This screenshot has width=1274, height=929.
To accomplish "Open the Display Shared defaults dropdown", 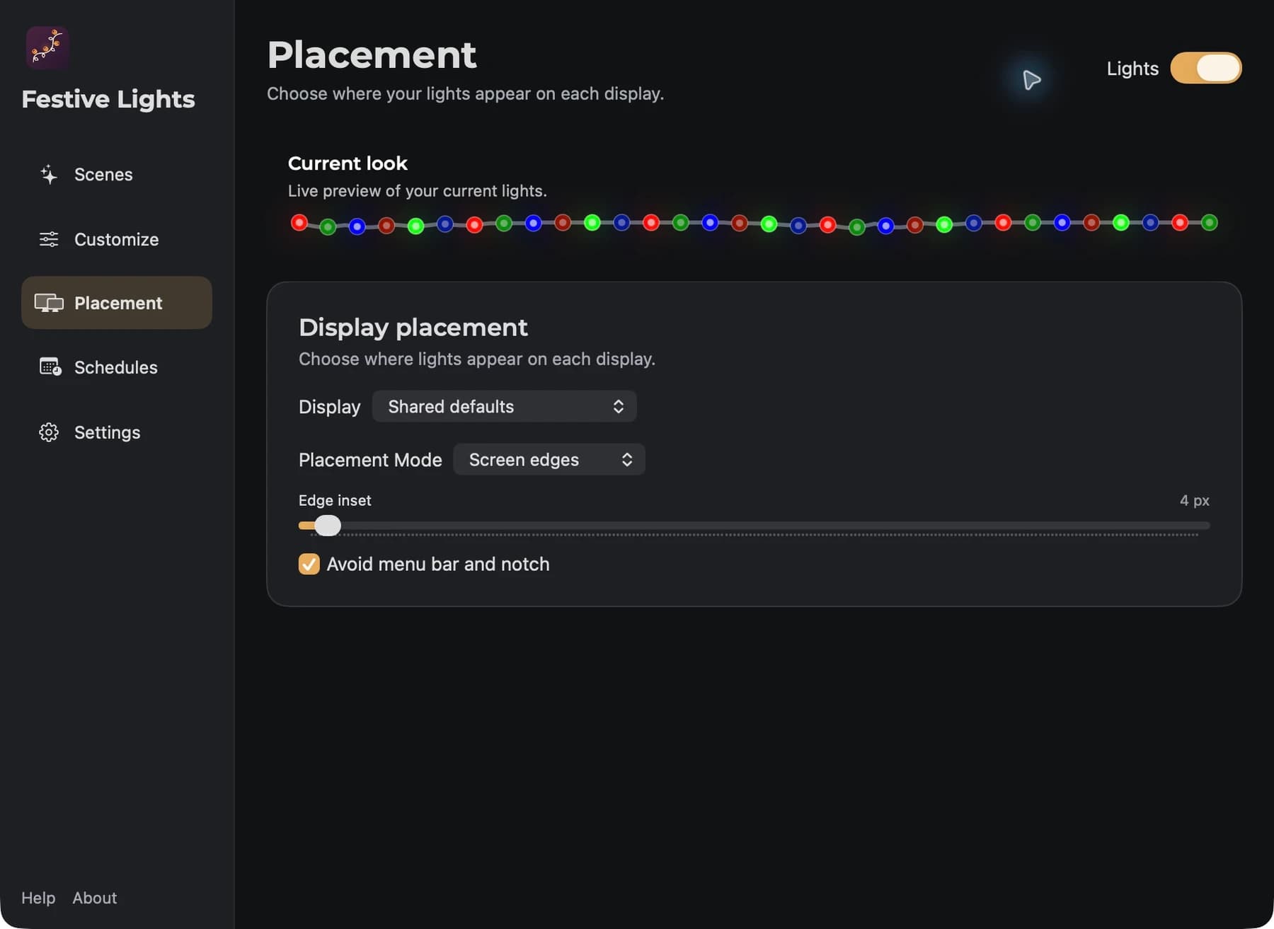I will [x=505, y=406].
